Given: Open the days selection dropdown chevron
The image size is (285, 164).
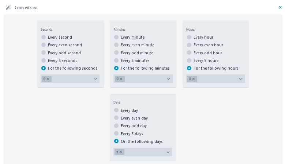Looking at the screenshot, I should 168,152.
